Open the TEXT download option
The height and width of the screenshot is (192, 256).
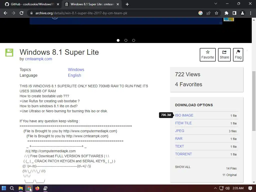coord(179,146)
